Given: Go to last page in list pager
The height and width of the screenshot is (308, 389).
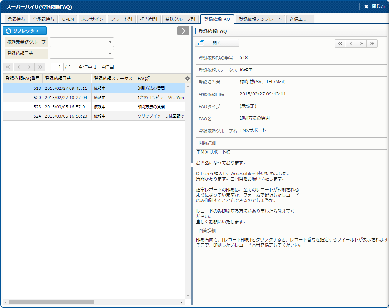Looking at the screenshot, I should point(40,67).
